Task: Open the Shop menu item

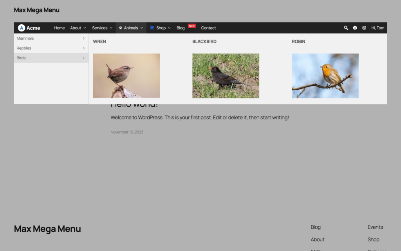Action: (x=161, y=28)
